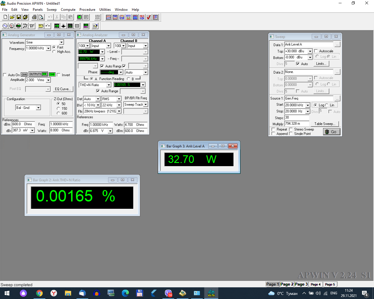The width and height of the screenshot is (374, 299).
Task: Open the 20kHz lowpass filter dropdown
Action: coord(119,111)
